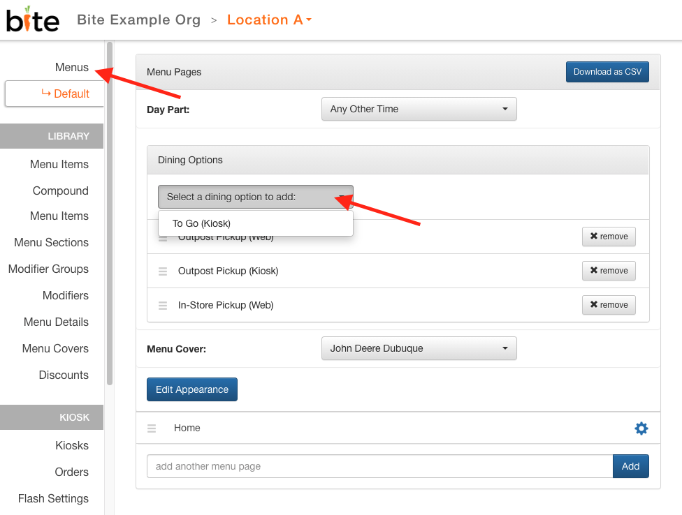This screenshot has height=515, width=682.
Task: Click the Bite carrot logo
Action: pyautogui.click(x=33, y=20)
